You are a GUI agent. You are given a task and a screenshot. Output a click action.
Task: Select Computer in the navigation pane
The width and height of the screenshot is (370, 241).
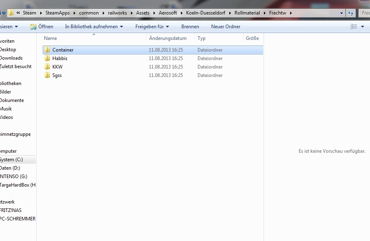(8, 151)
